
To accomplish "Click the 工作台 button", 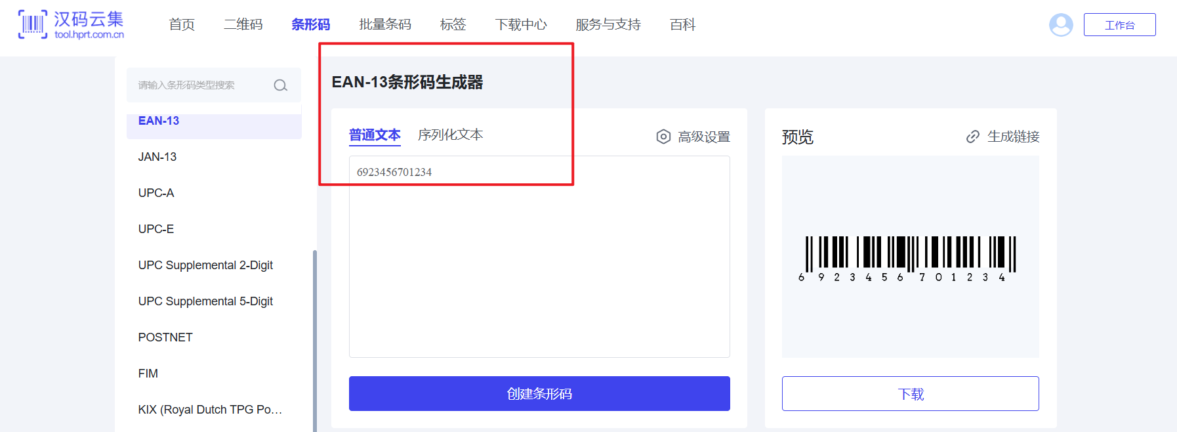I will point(1120,25).
